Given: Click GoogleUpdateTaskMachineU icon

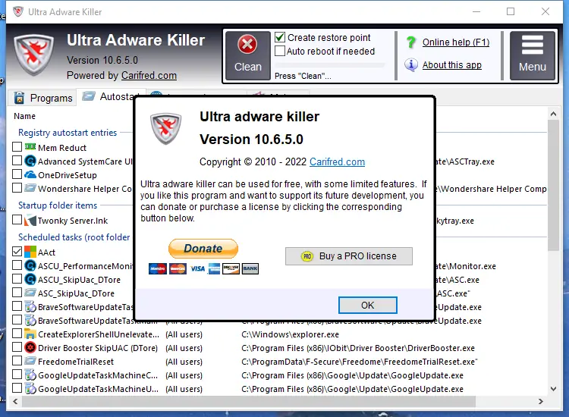Looking at the screenshot, I should coord(30,389).
